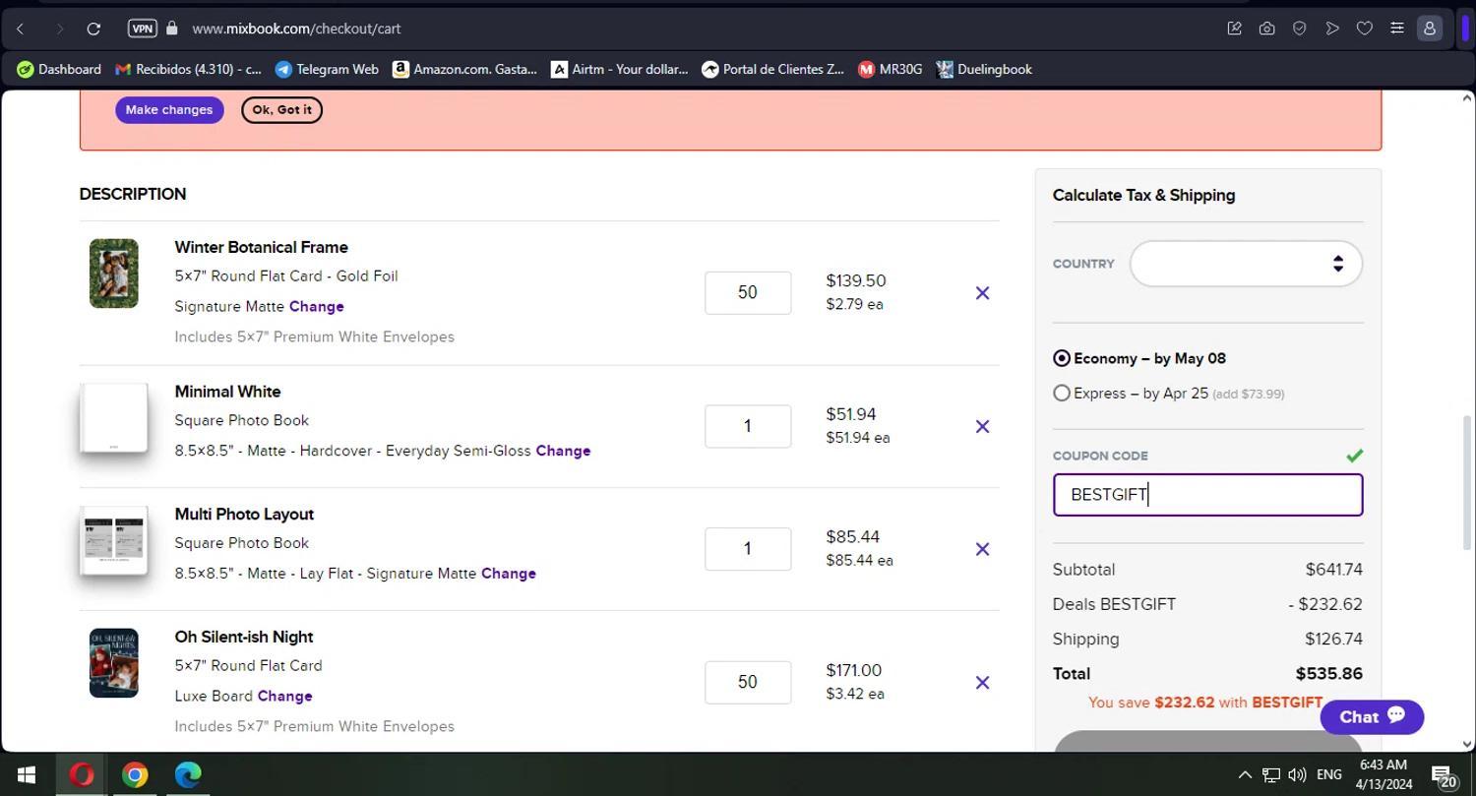Viewport: 1476px width, 796px height.
Task: Click the Winter Botanical Frame title
Action: (261, 248)
